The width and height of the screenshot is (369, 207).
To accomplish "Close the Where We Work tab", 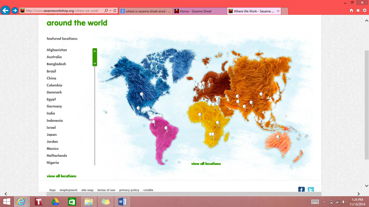I will (x=278, y=11).
